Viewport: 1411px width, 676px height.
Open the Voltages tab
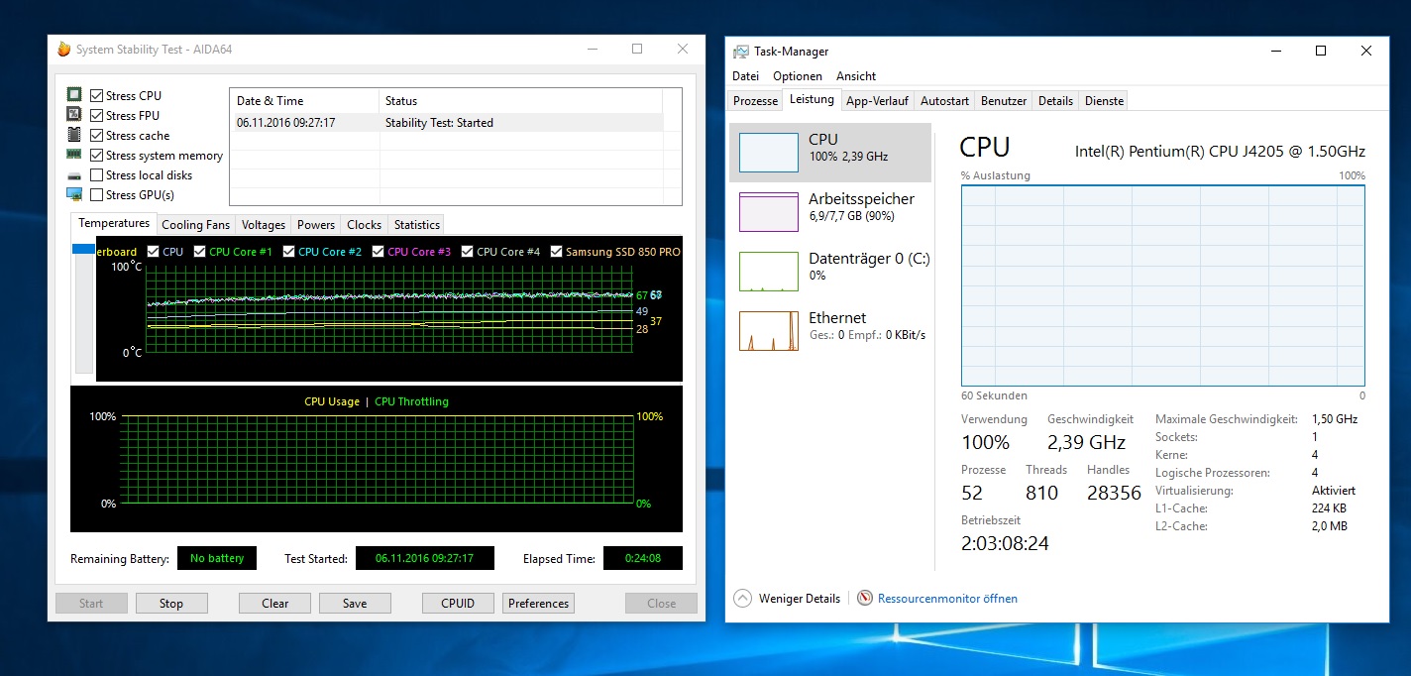(264, 225)
